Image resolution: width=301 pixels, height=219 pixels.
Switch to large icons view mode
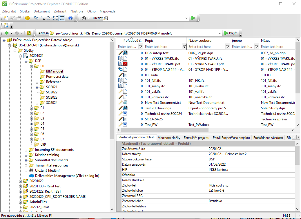[36, 18]
